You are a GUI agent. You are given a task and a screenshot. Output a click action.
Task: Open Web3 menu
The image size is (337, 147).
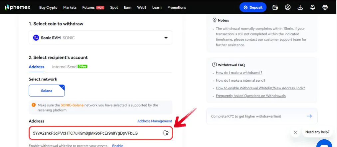coord(142,8)
